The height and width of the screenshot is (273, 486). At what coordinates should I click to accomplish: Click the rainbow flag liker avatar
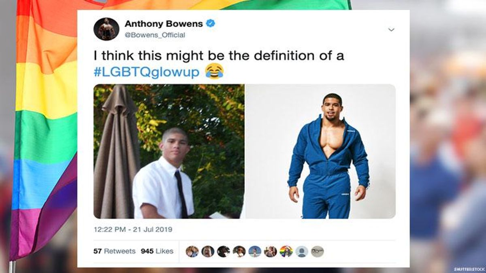tap(286, 252)
